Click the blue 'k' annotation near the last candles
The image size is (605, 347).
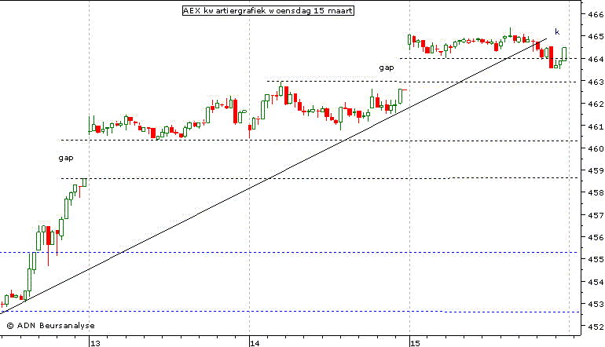(x=557, y=32)
